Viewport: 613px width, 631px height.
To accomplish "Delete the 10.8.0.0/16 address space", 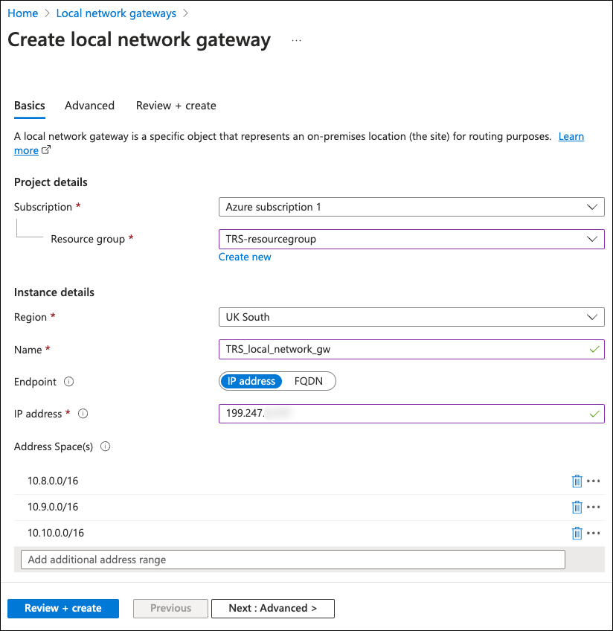I will pos(577,481).
